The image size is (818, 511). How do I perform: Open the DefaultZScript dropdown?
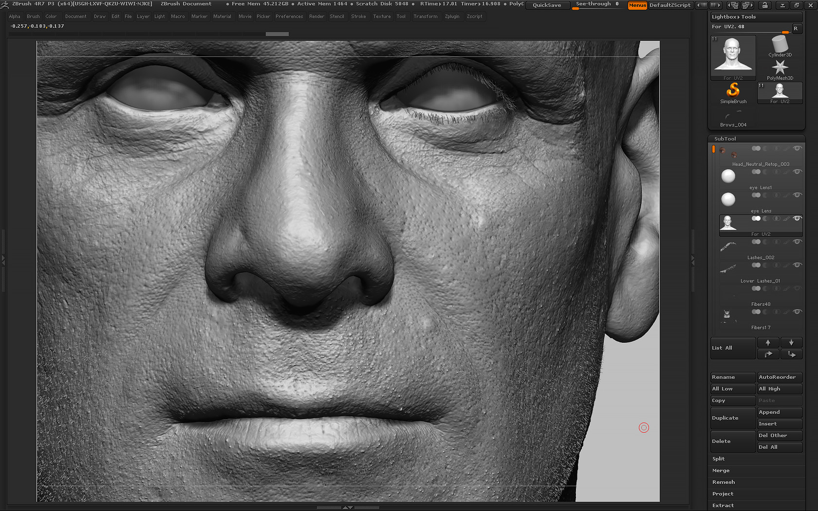click(671, 5)
